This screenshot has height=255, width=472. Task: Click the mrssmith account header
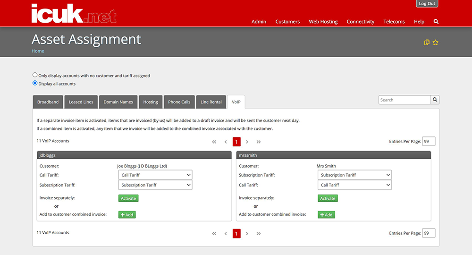click(x=334, y=155)
